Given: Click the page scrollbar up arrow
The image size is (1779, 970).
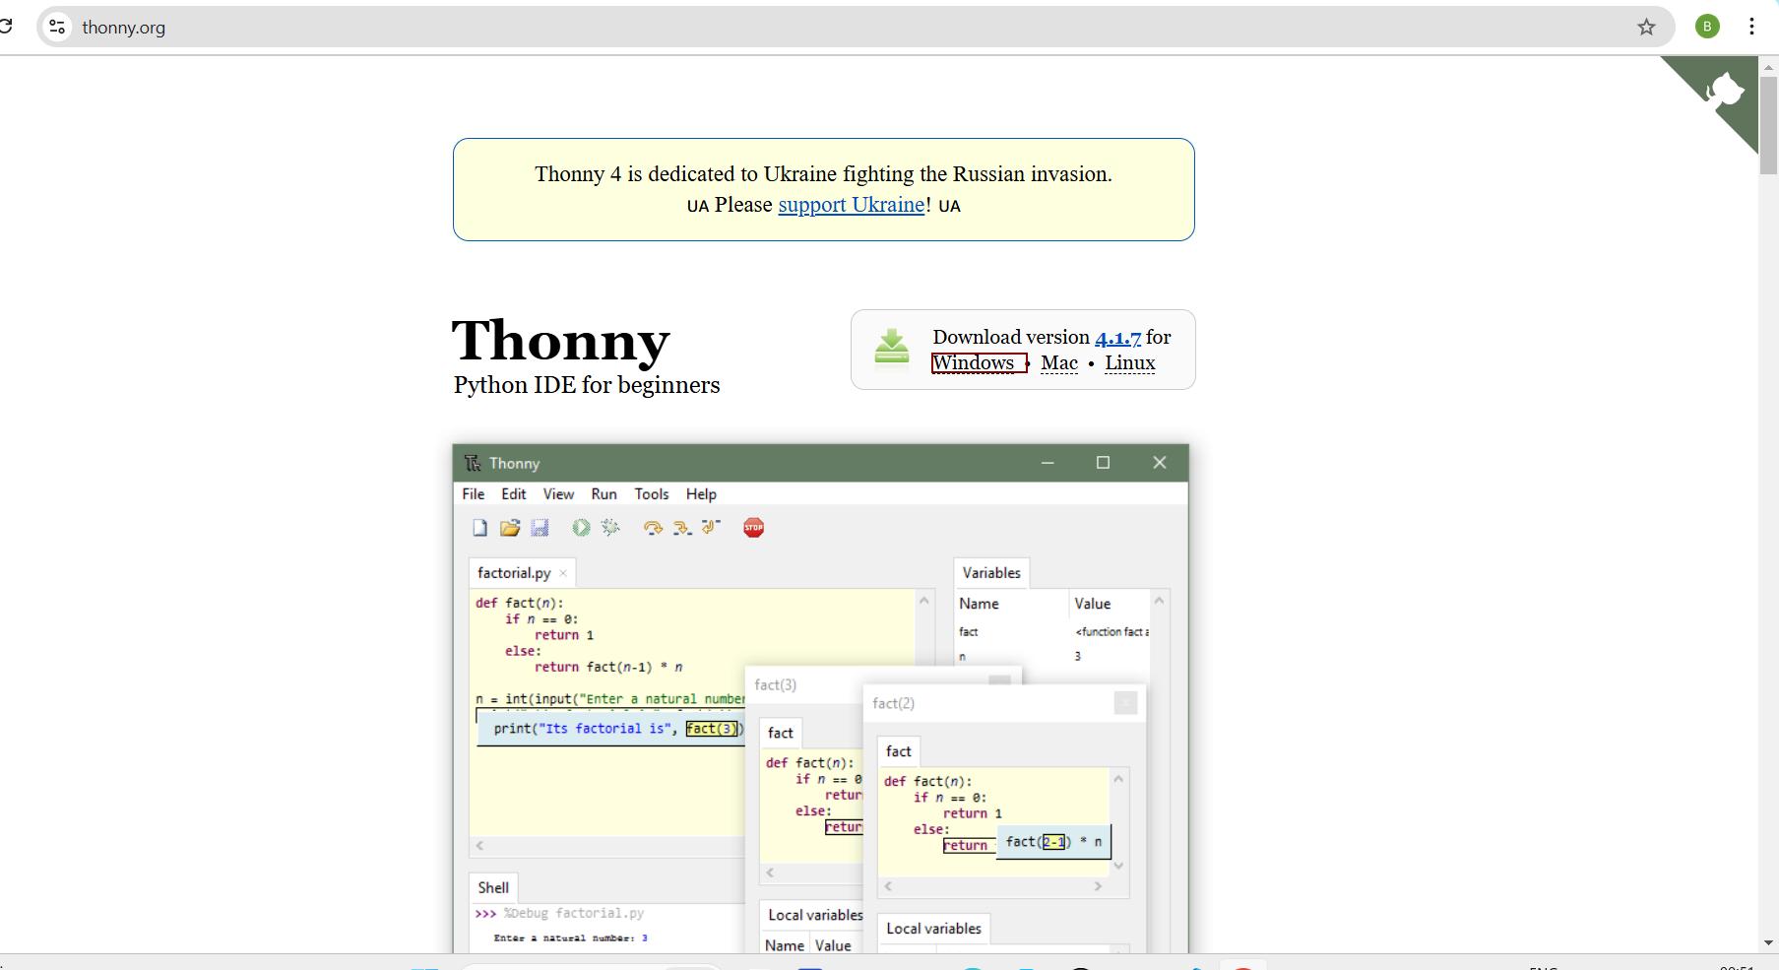Looking at the screenshot, I should (x=1768, y=67).
